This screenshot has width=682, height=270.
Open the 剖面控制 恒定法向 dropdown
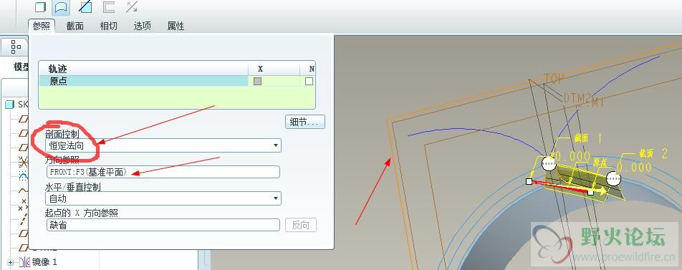[x=163, y=145]
